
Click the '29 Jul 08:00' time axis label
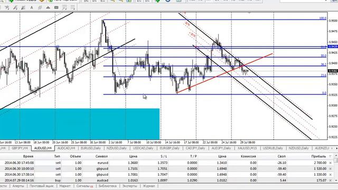[248, 142]
